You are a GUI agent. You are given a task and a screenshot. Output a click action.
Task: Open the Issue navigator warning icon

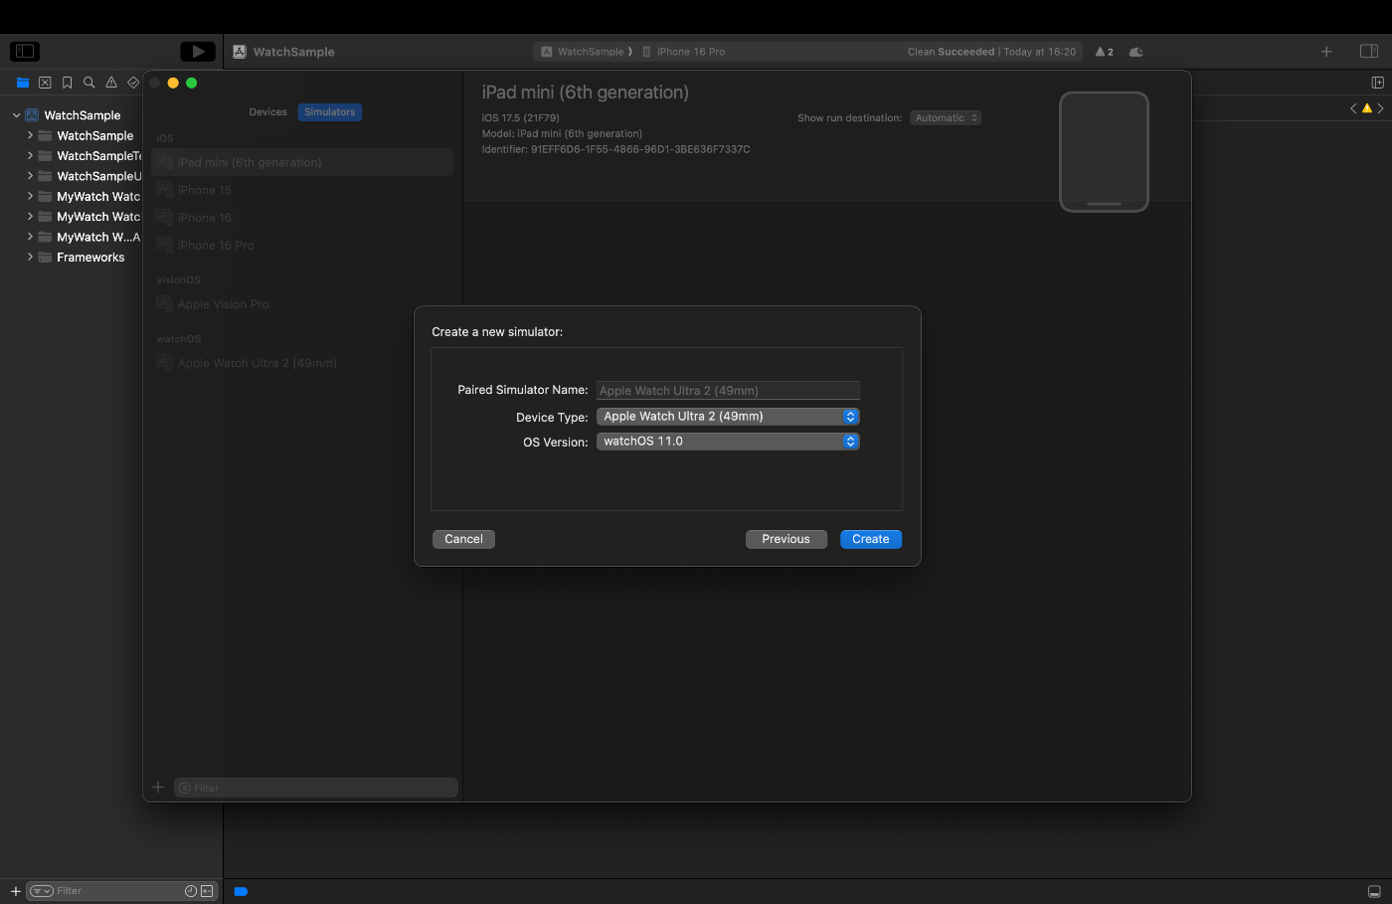[111, 83]
